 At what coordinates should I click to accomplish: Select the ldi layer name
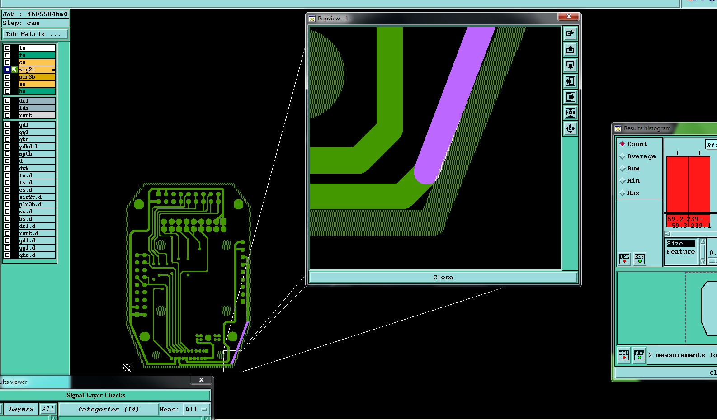point(37,108)
